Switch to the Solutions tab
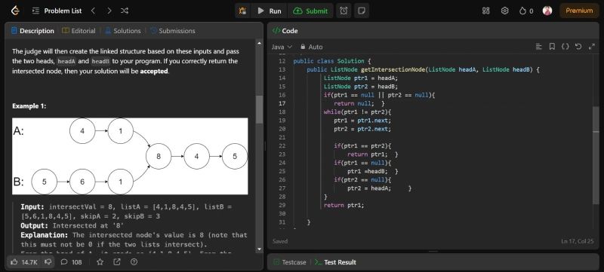The height and width of the screenshot is (272, 604). click(x=123, y=31)
